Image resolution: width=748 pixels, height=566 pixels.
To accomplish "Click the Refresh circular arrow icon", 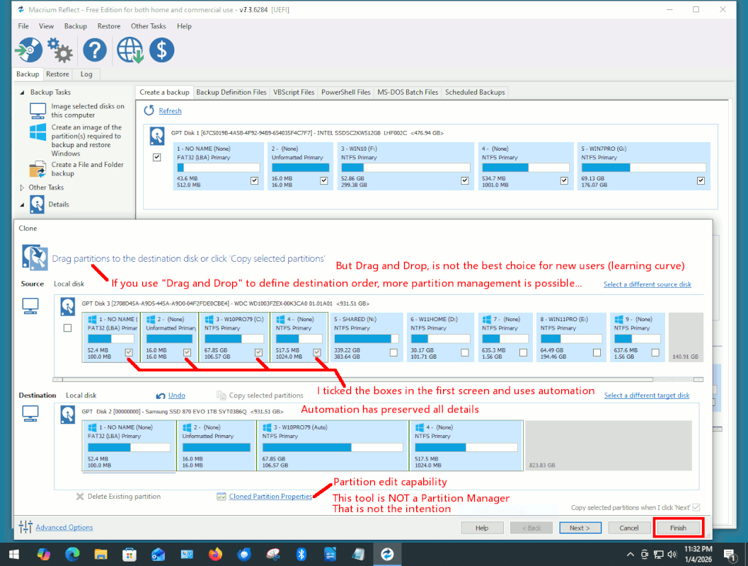I will pos(149,110).
